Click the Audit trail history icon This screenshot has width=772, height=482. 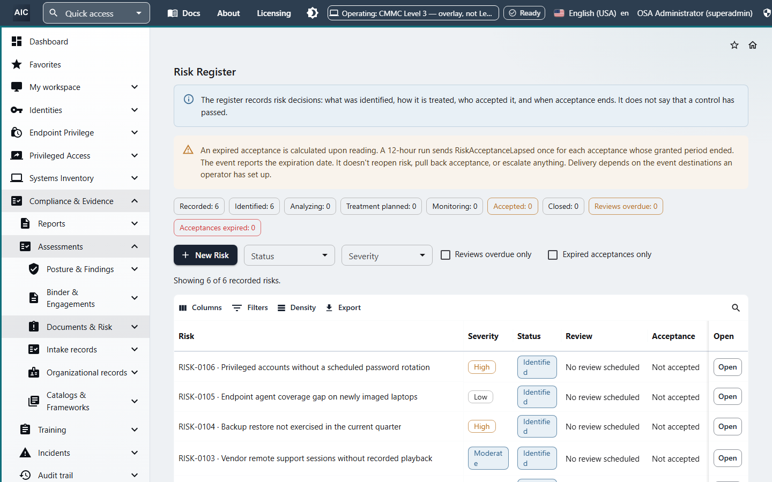coord(25,475)
